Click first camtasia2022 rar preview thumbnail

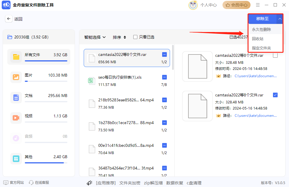(x=197, y=66)
